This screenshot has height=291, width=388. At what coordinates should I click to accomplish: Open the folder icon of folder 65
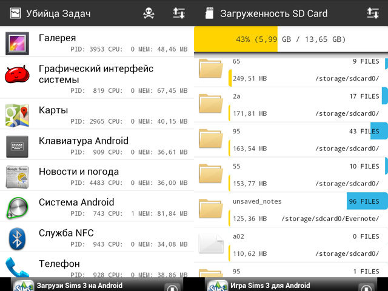(x=211, y=69)
